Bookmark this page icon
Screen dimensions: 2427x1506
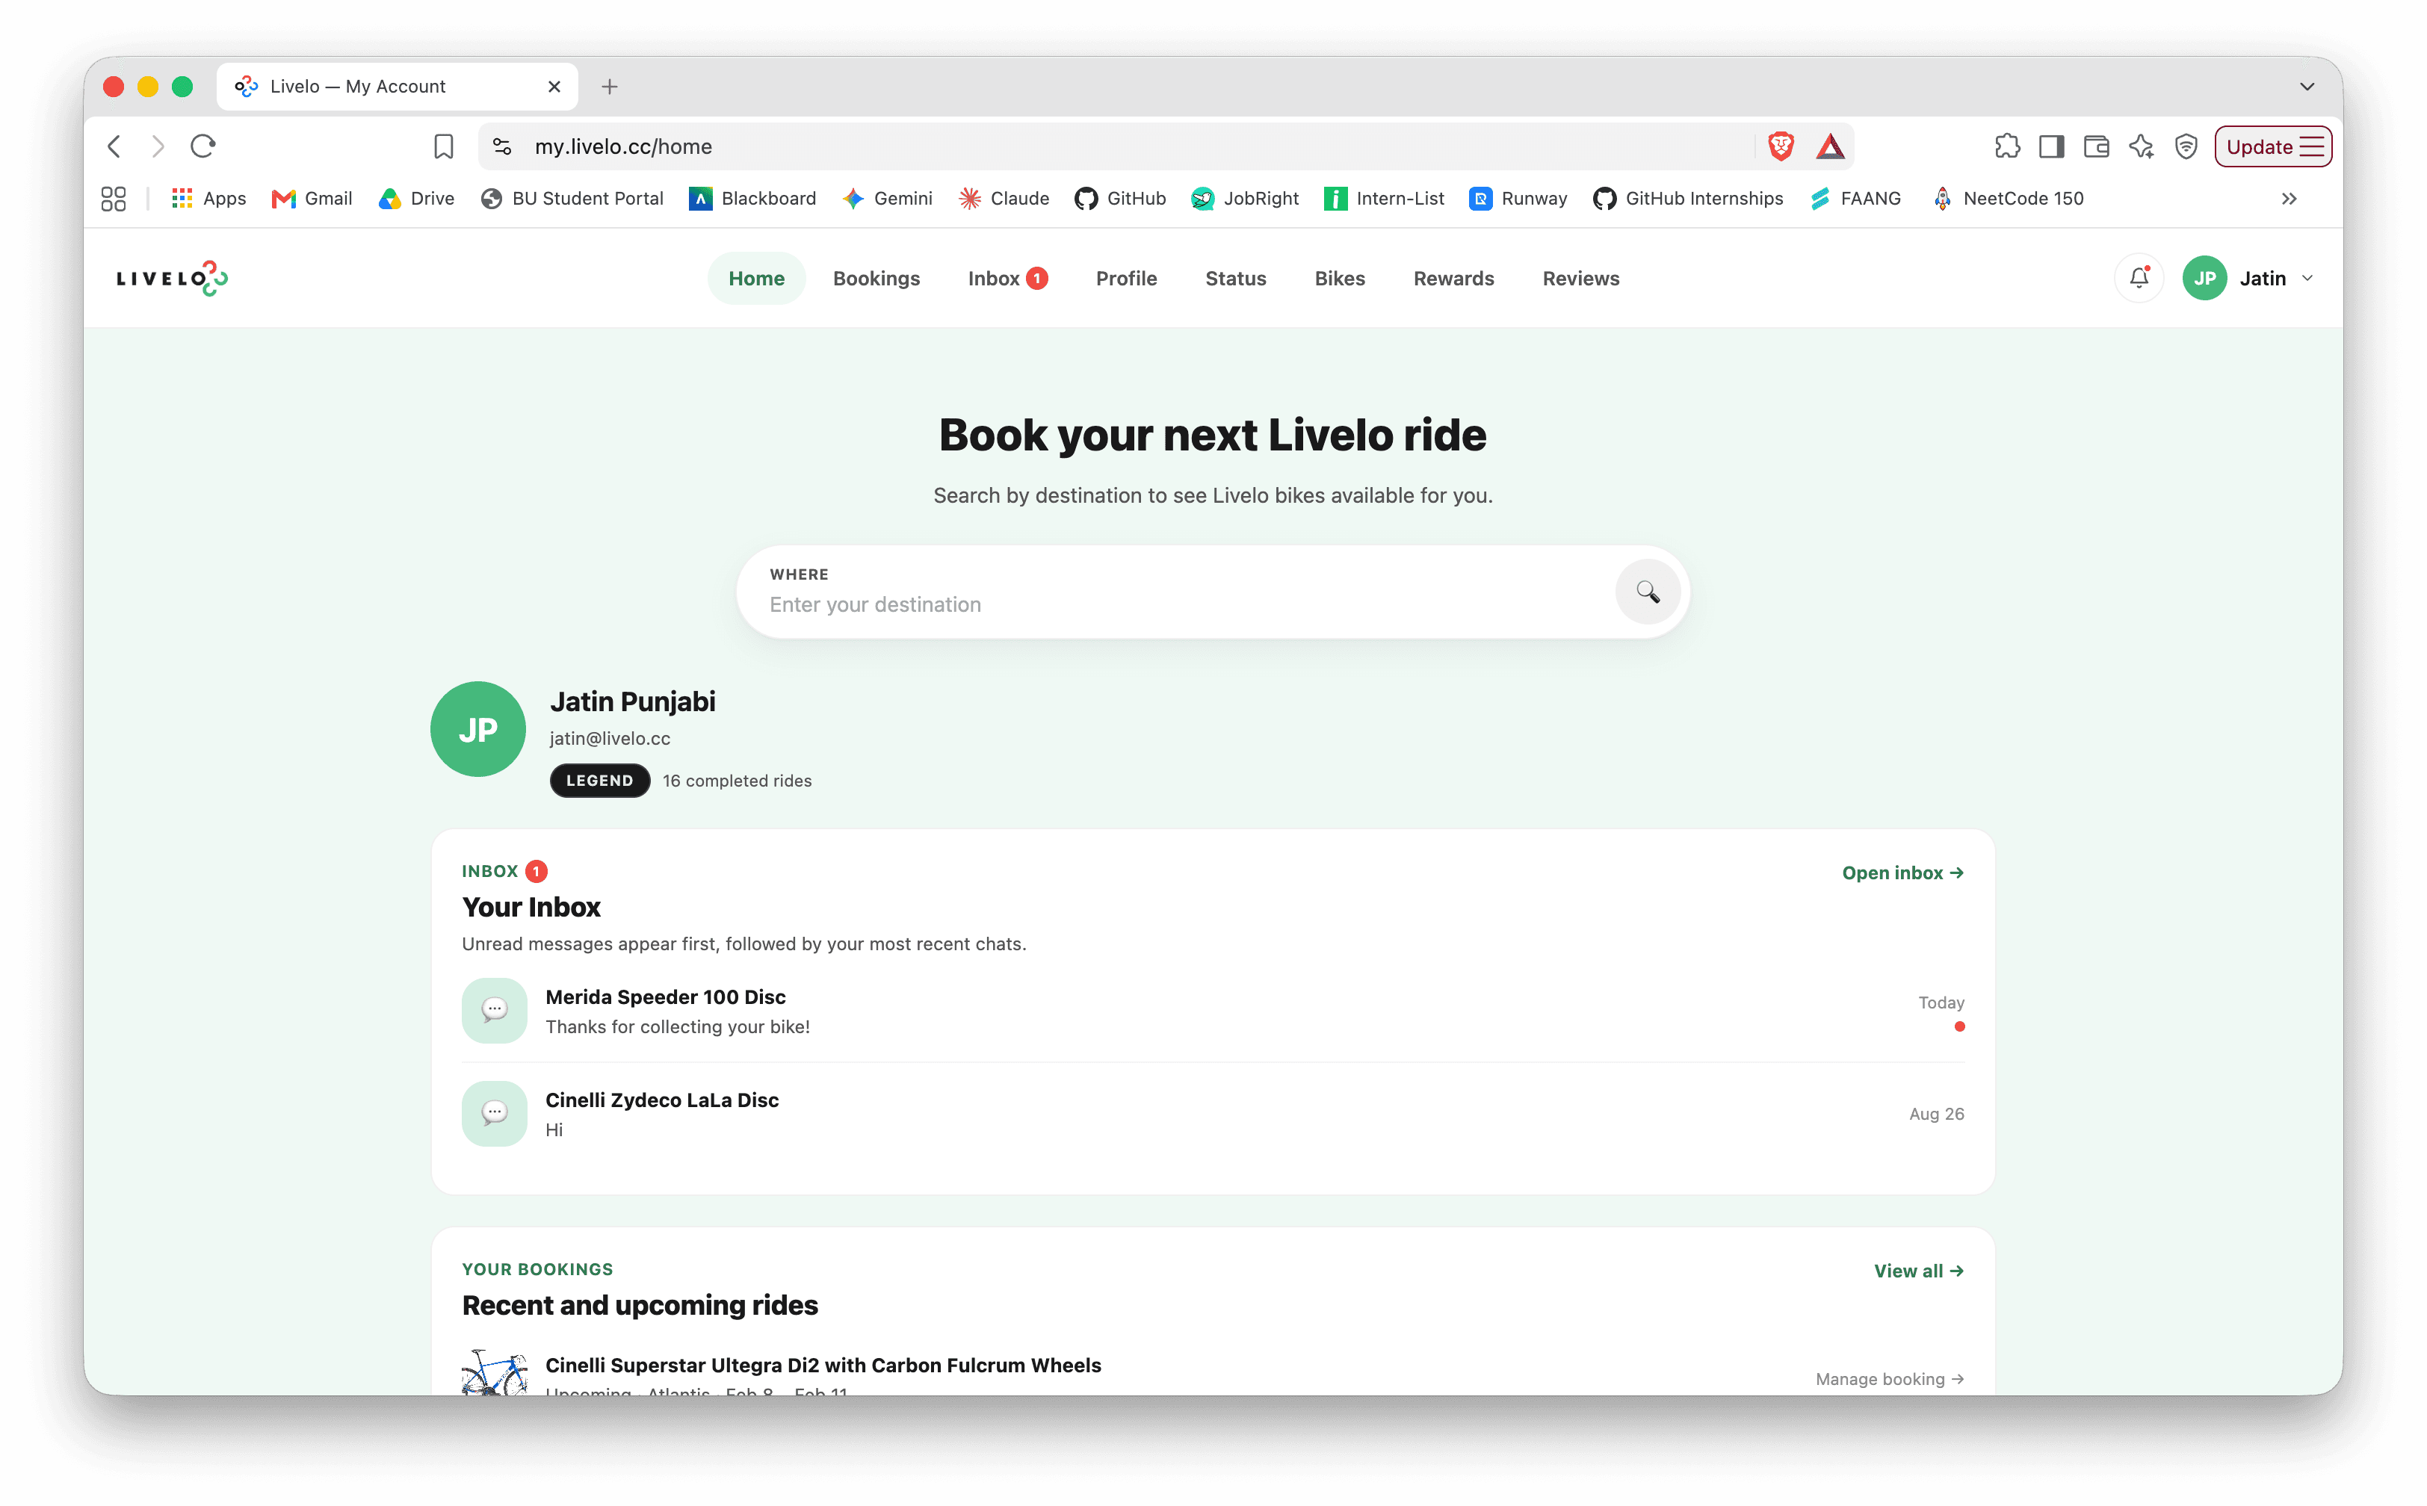[x=443, y=146]
